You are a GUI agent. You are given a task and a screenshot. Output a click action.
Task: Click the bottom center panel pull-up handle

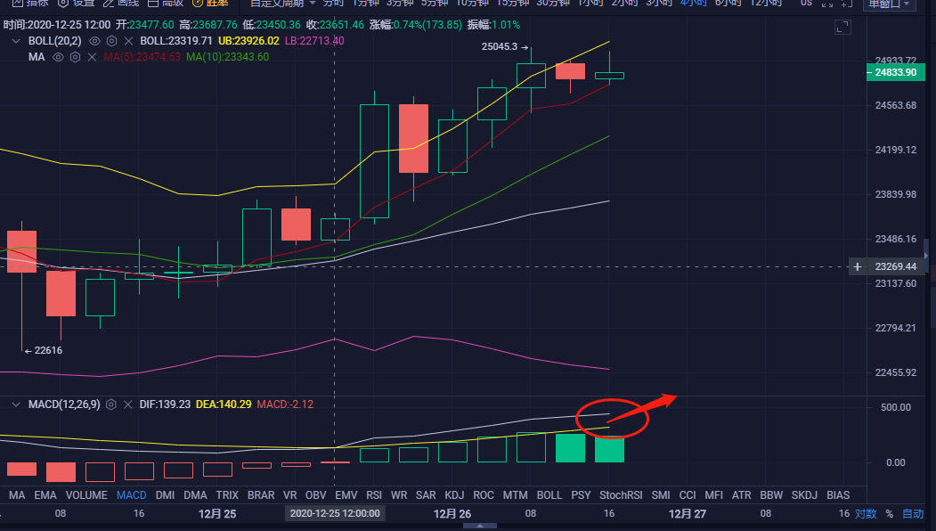click(479, 527)
